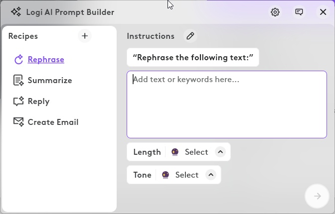This screenshot has height=214, width=335.
Task: Click the Tone label
Action: click(x=142, y=175)
